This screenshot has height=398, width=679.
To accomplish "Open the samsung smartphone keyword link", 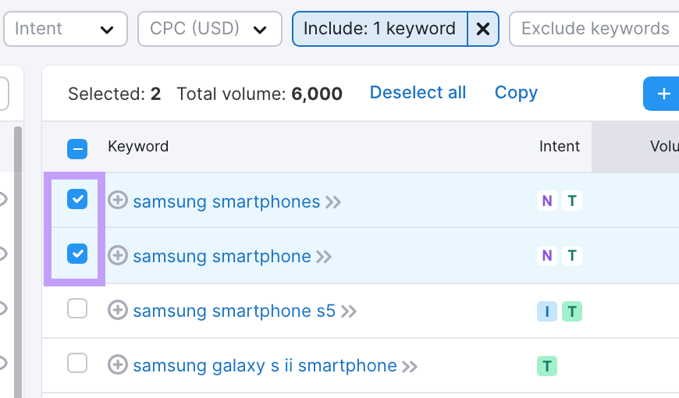I will 222,256.
